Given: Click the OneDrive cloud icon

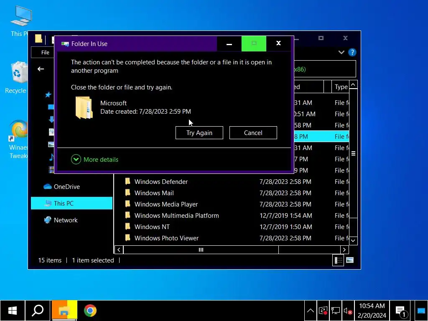Looking at the screenshot, I should [48, 187].
